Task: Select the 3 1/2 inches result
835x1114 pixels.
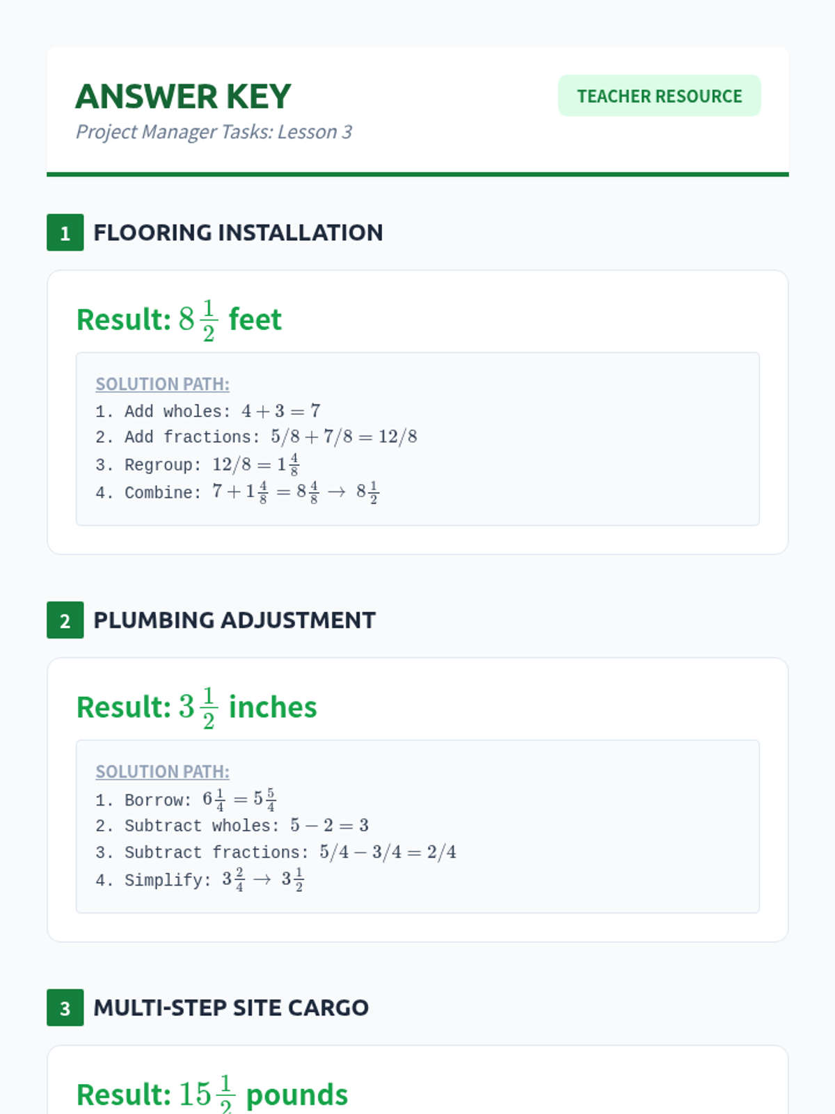Action: (196, 707)
